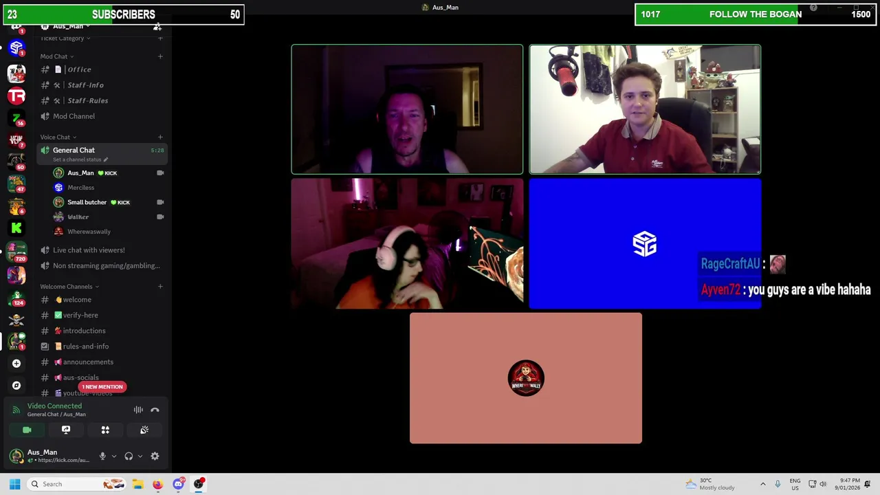The width and height of the screenshot is (880, 495).
Task: Open the verify-here channel
Action: 102,315
